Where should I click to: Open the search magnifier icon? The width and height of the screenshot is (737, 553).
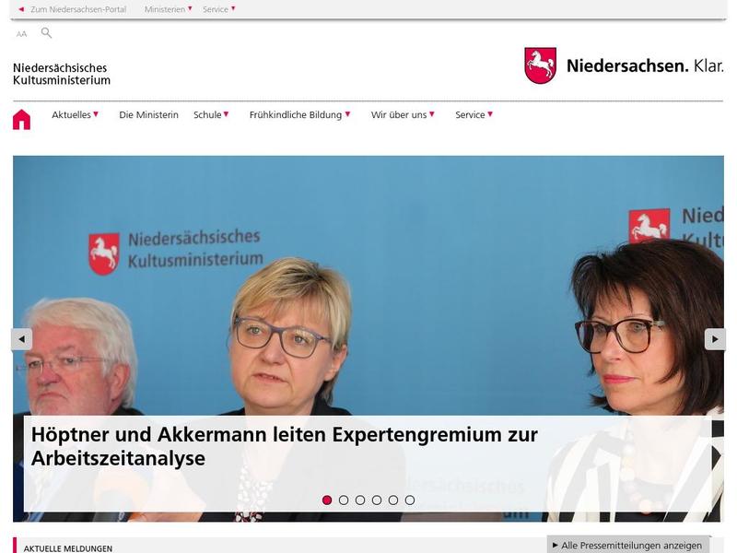(x=46, y=33)
